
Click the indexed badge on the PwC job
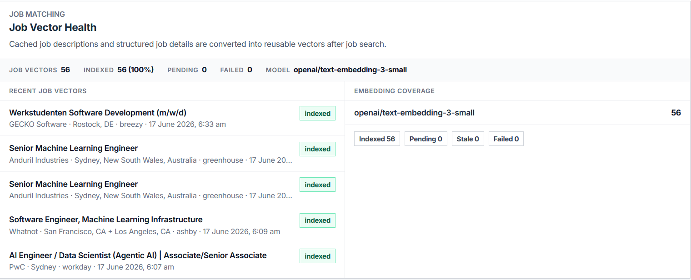(x=317, y=256)
